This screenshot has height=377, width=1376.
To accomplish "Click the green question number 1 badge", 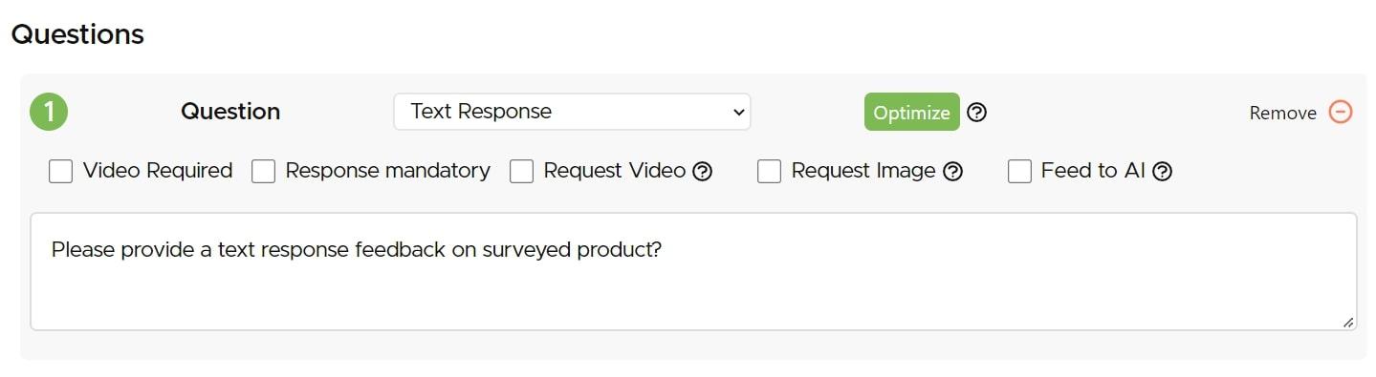I will pos(49,112).
